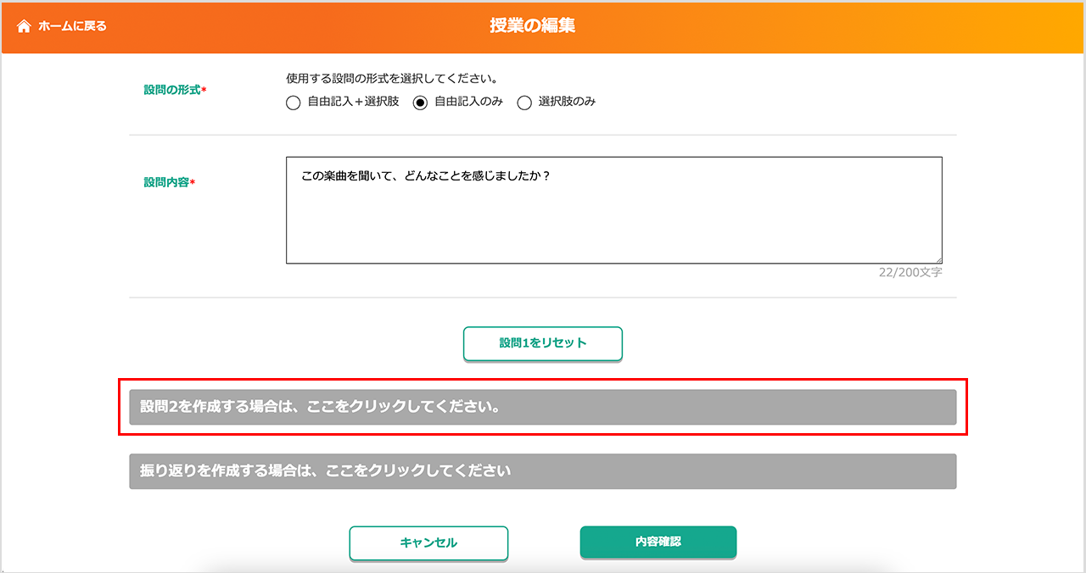Click the bar to add question 2
Viewport: 1086px width, 573px height.
[542, 407]
